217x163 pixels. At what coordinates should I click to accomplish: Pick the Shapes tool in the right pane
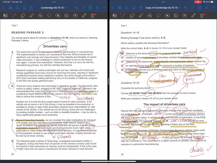pos(150,15)
